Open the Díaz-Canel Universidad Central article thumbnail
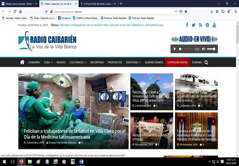The width and height of the screenshot is (239, 166). click(x=152, y=92)
